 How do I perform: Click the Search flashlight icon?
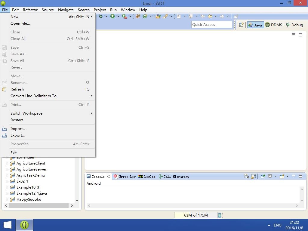165,16
